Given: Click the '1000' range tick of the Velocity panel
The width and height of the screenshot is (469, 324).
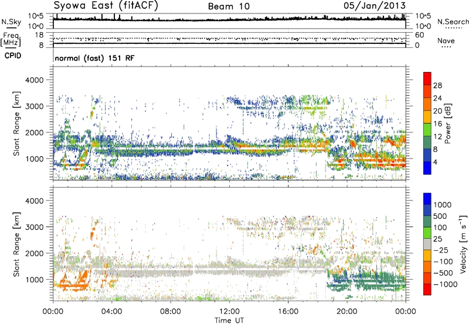Looking at the screenshot, I should tap(34, 280).
